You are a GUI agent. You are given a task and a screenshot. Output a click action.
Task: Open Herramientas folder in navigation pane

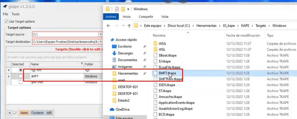[x=128, y=74]
